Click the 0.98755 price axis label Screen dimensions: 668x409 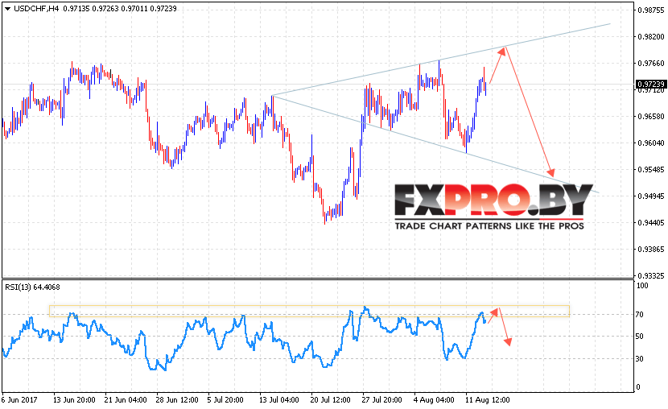click(x=651, y=10)
